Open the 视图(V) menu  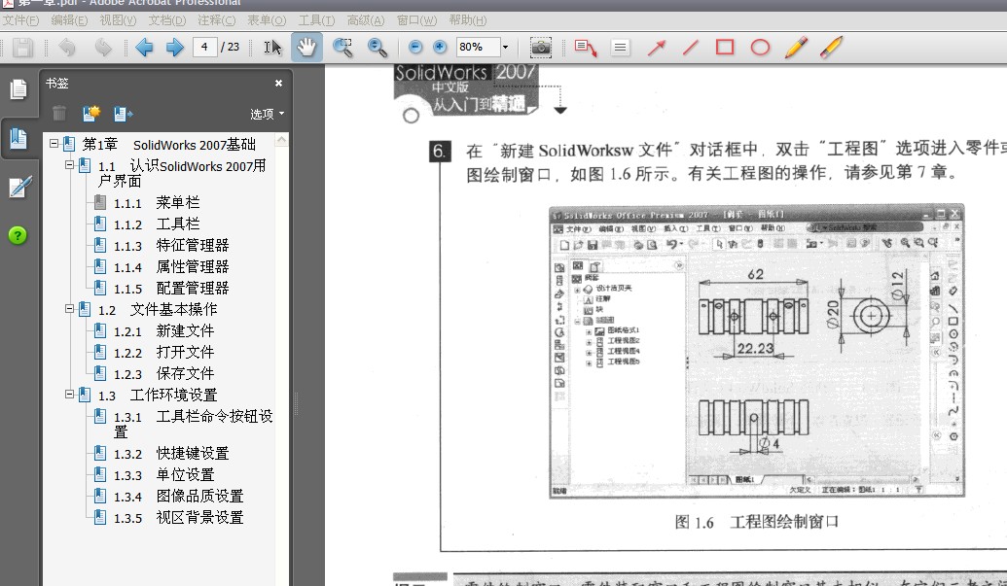coord(118,20)
